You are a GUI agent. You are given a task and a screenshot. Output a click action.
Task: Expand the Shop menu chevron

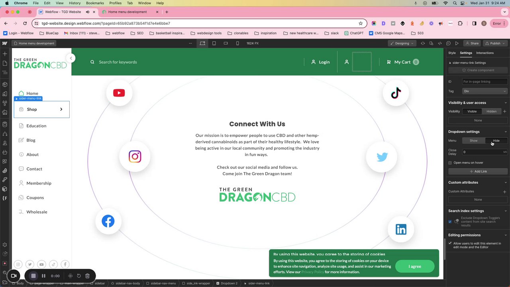[x=61, y=109]
